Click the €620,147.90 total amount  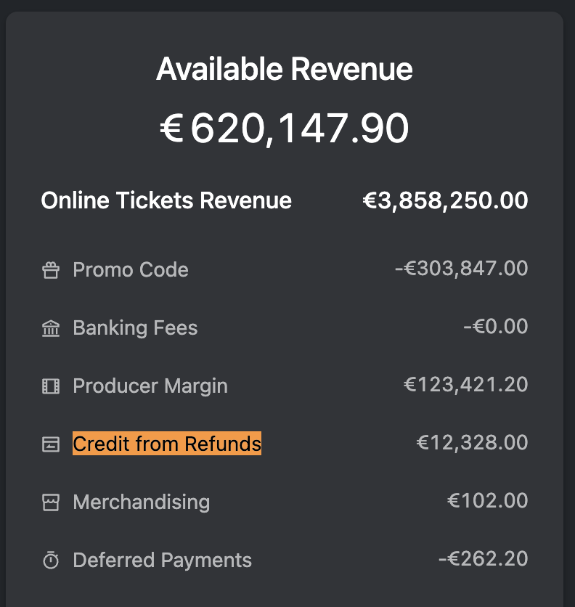285,129
